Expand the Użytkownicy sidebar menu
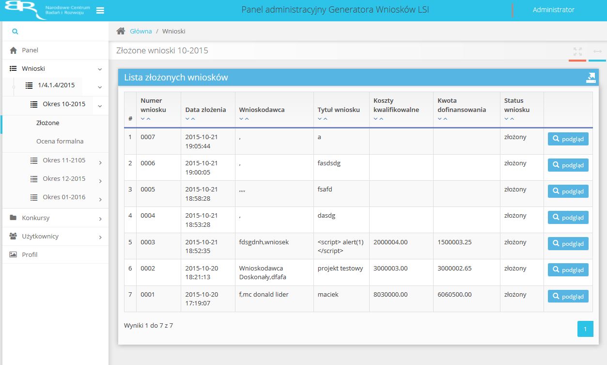 click(x=100, y=237)
